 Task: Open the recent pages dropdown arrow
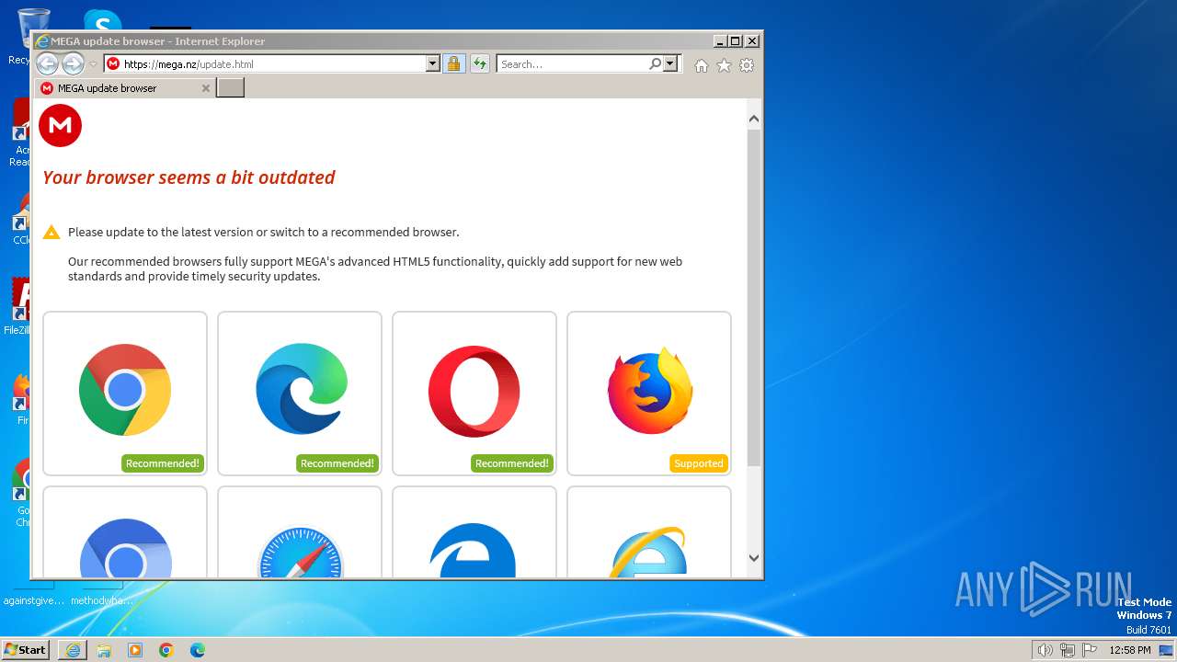click(93, 64)
